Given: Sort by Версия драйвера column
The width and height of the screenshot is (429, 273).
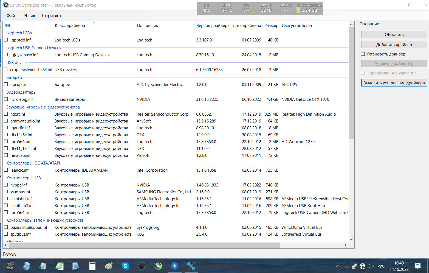Looking at the screenshot, I should click(213, 26).
